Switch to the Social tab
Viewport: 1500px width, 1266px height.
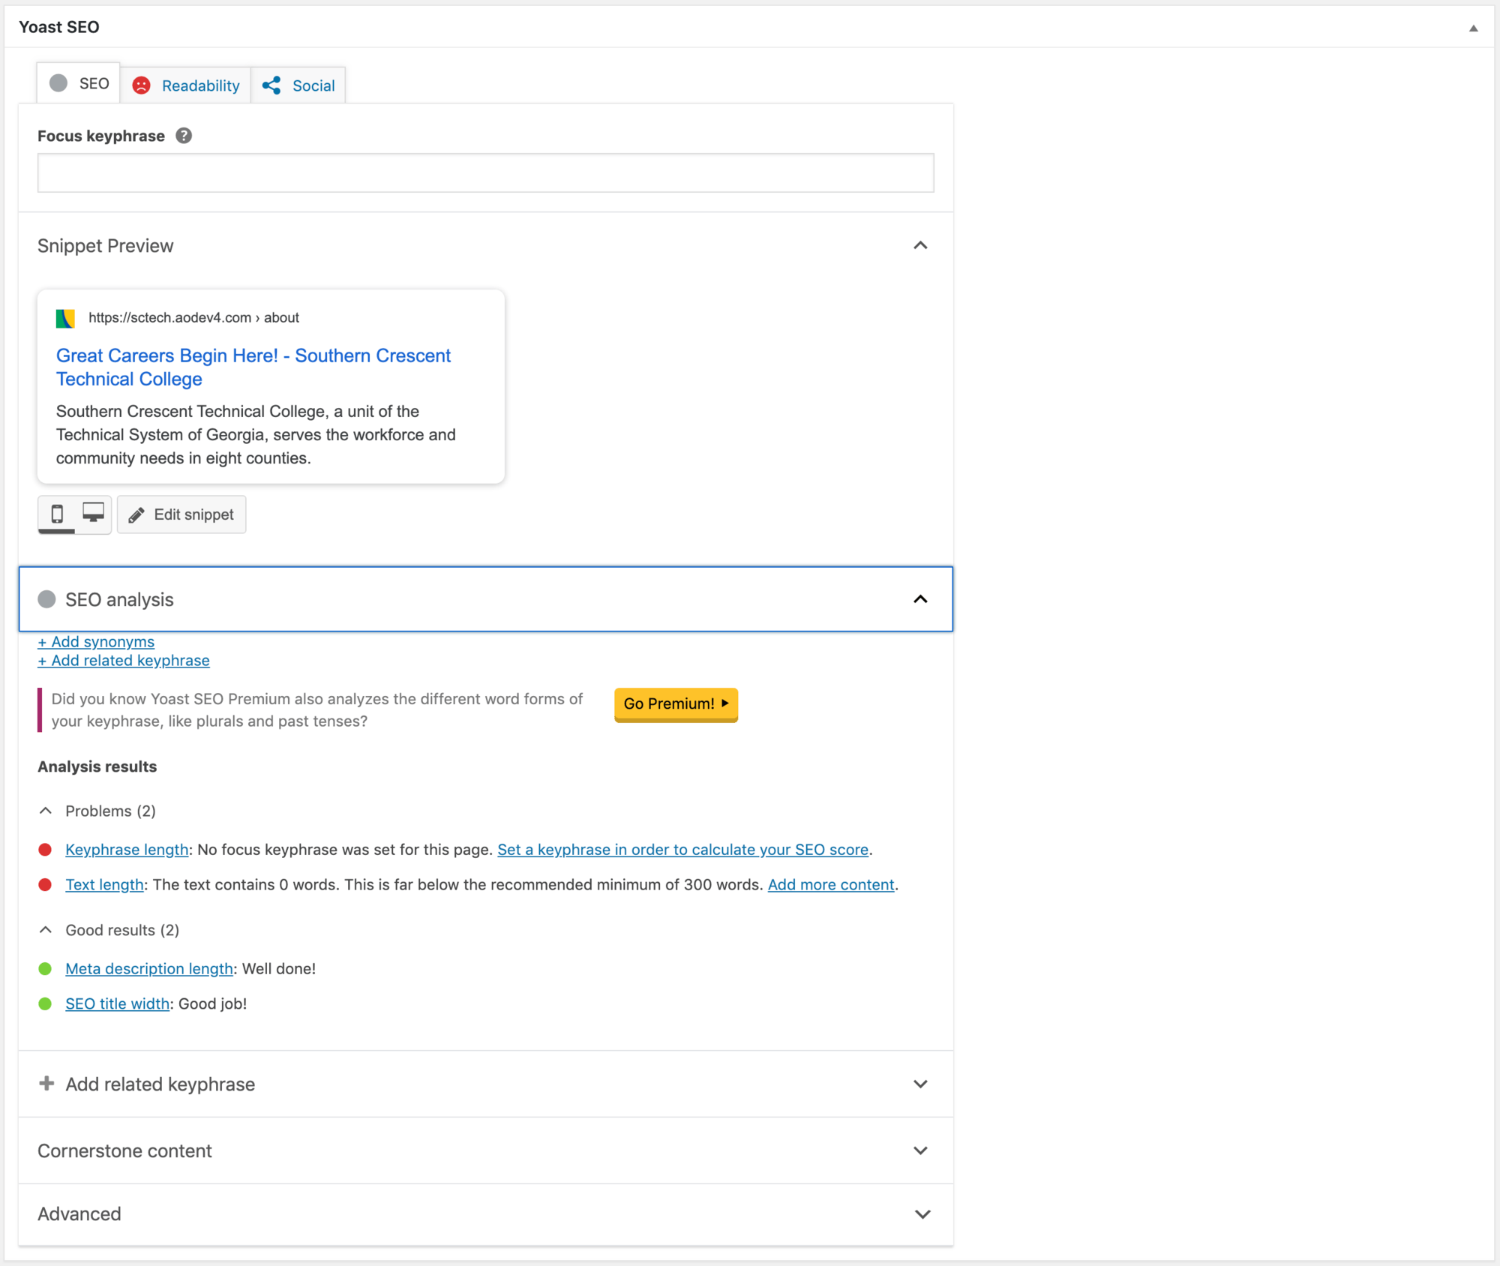(x=298, y=85)
